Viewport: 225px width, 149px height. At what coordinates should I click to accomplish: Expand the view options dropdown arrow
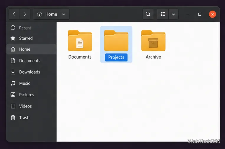tap(174, 14)
